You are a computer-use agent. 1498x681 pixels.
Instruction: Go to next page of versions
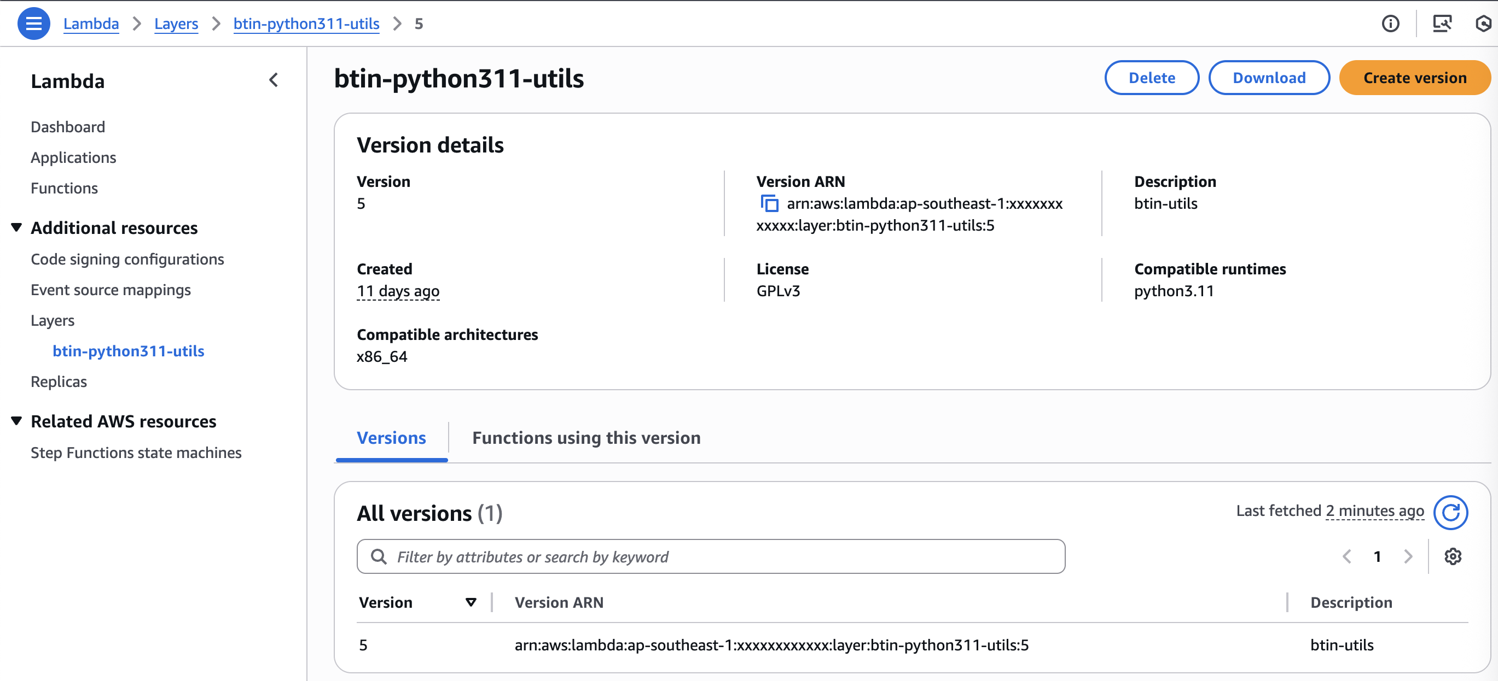1408,556
